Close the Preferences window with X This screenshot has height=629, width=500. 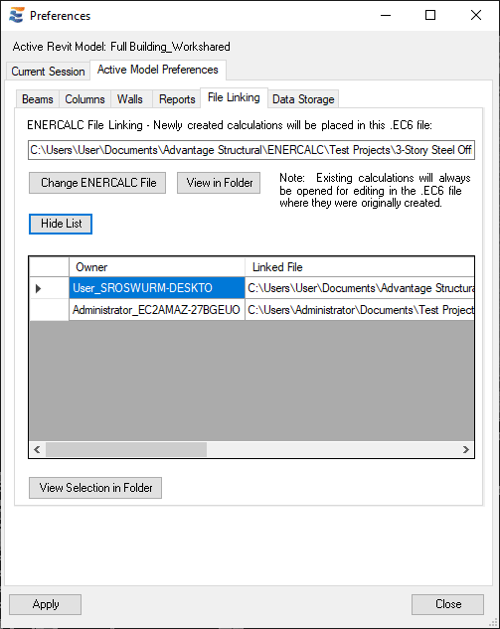(476, 15)
